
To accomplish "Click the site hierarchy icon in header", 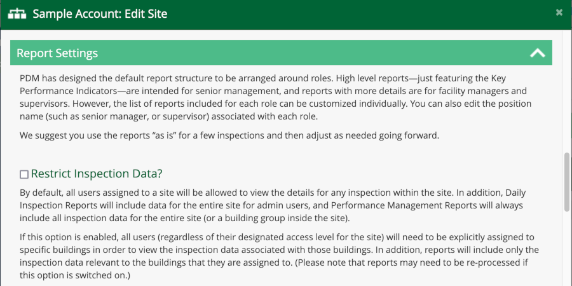I will [x=17, y=13].
